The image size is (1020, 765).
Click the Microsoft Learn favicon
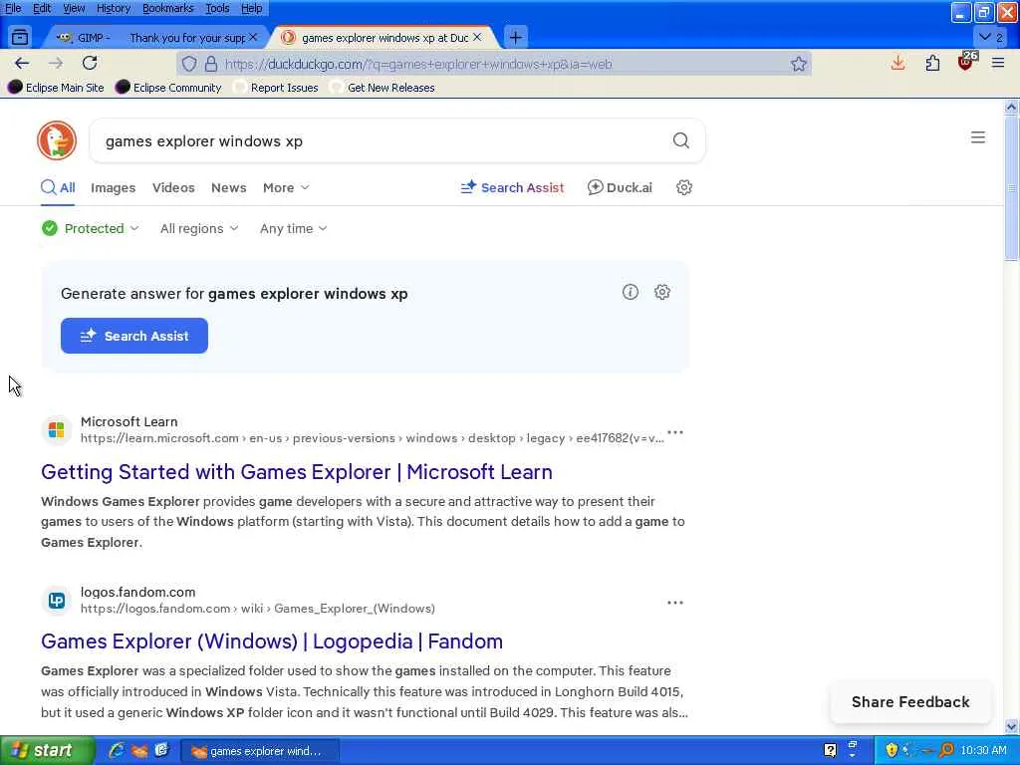click(x=57, y=430)
